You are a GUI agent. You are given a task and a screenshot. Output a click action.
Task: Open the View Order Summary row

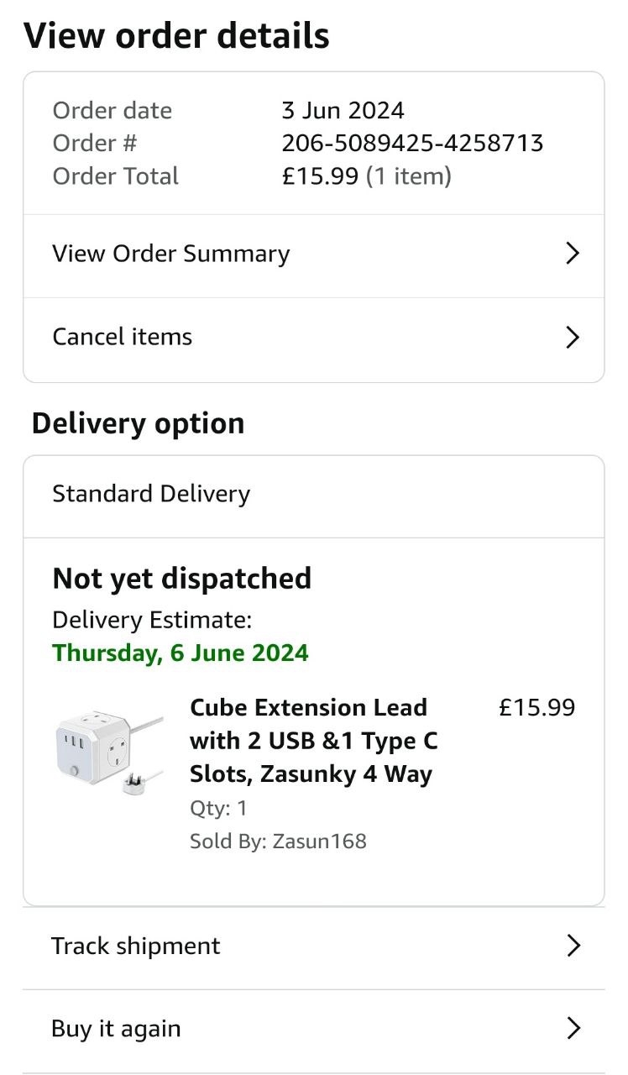click(x=171, y=254)
